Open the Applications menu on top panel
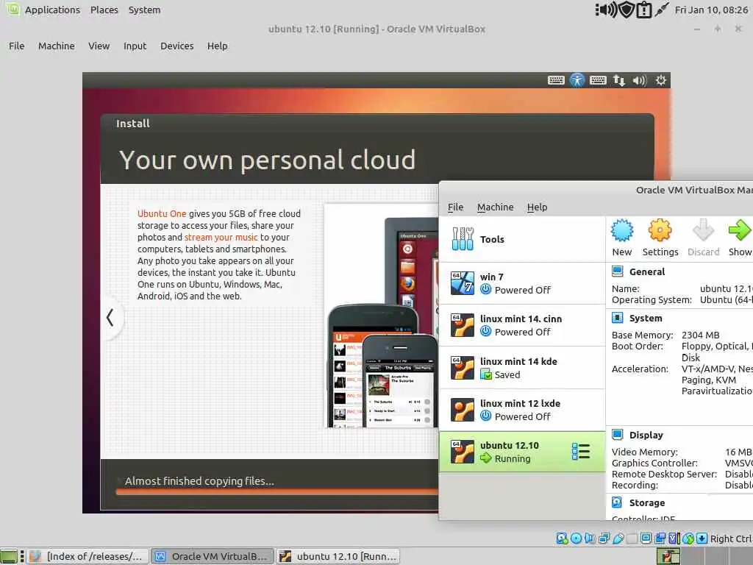 (52, 10)
